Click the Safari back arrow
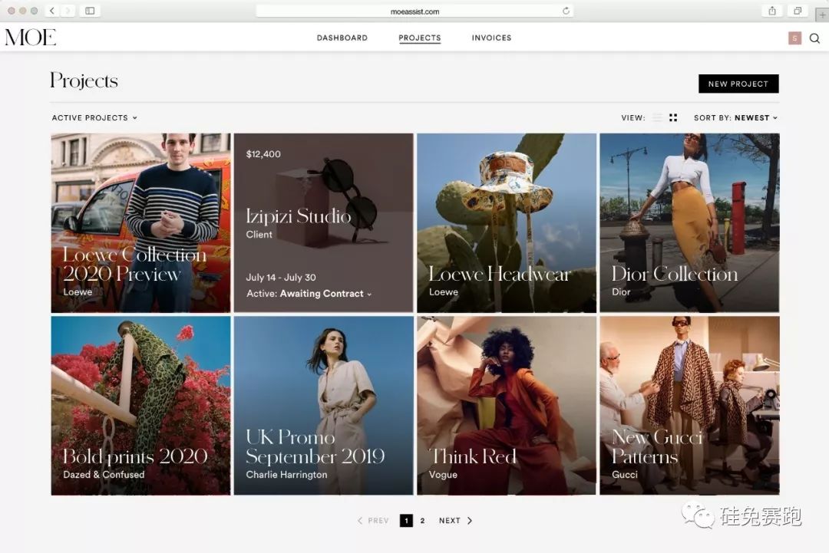 coord(52,11)
